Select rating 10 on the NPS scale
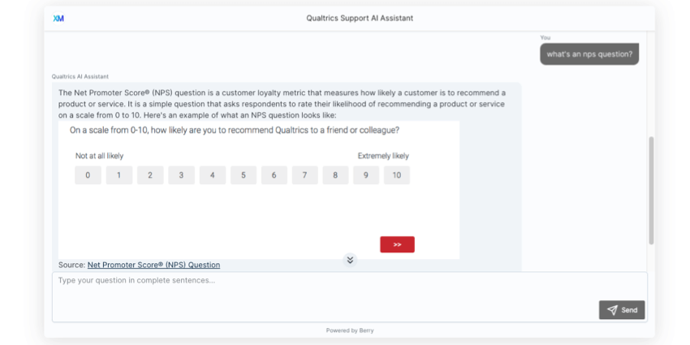 pos(397,175)
